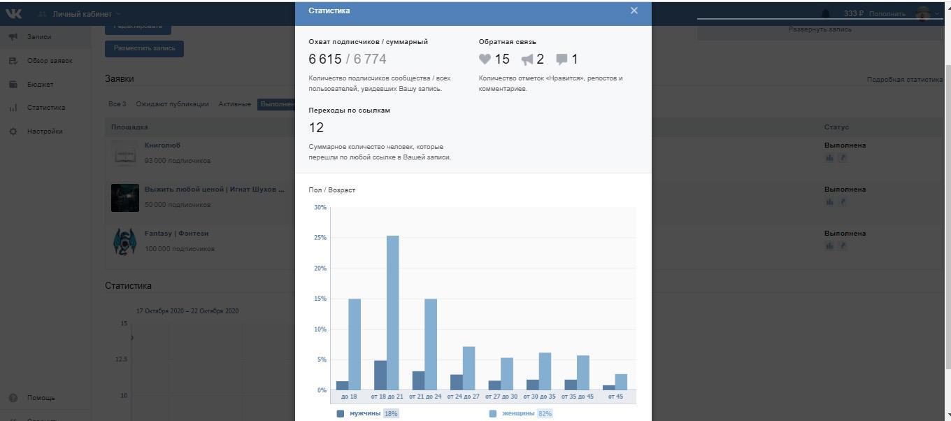Open the Настройки gear icon
The image size is (951, 421).
13,131
